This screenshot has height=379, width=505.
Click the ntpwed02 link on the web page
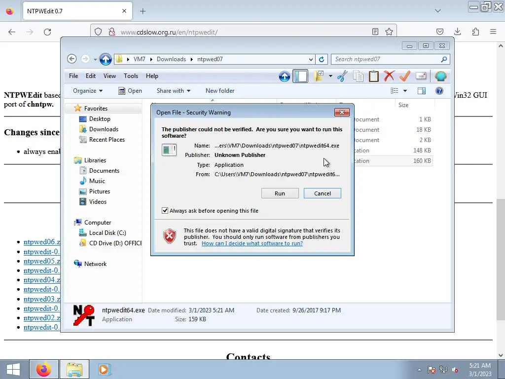(42, 318)
